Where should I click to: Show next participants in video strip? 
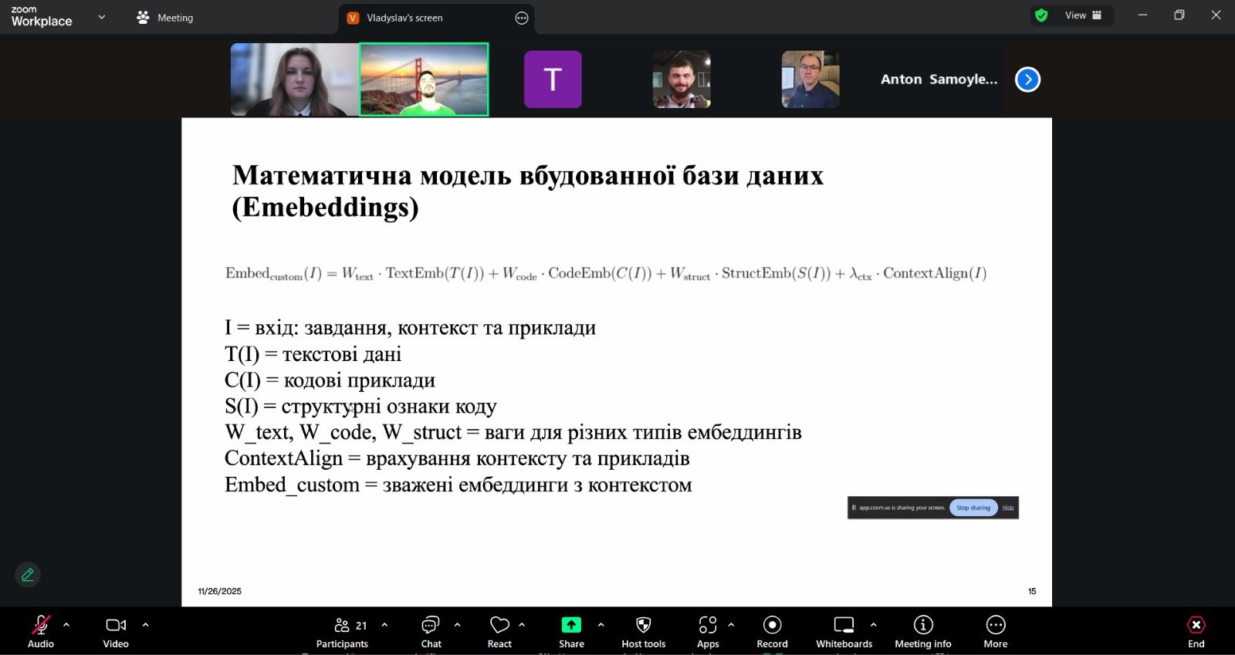[1027, 79]
